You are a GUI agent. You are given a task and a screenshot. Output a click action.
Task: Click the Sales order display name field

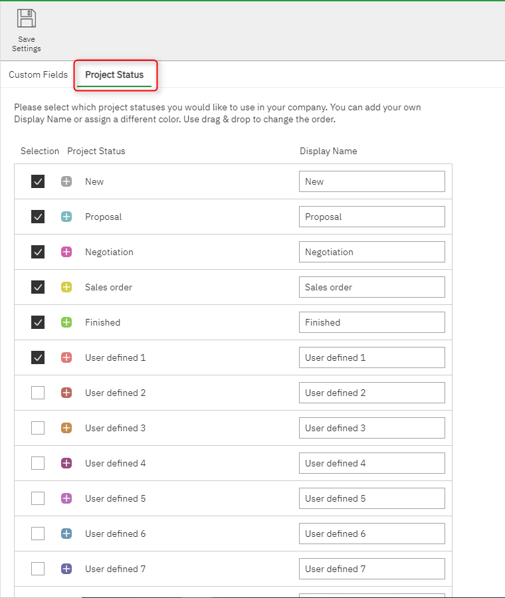[x=371, y=287]
